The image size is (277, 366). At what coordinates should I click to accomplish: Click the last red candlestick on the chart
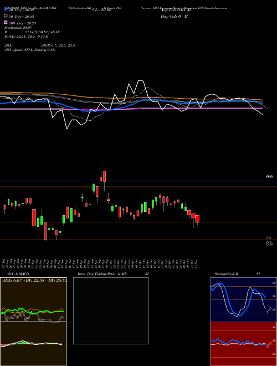(197, 219)
